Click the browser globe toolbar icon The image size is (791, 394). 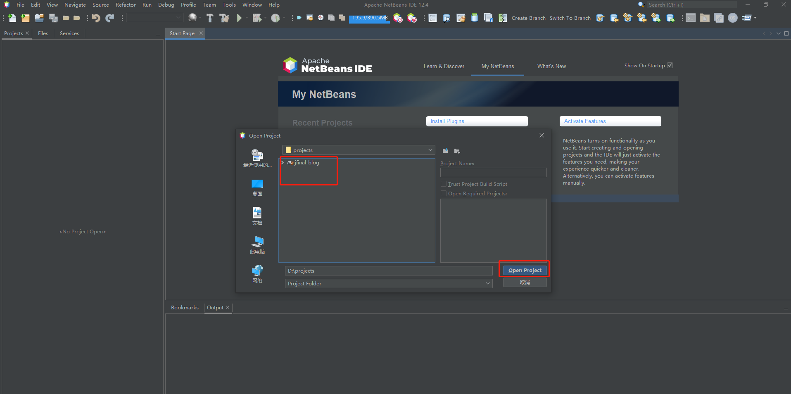192,18
